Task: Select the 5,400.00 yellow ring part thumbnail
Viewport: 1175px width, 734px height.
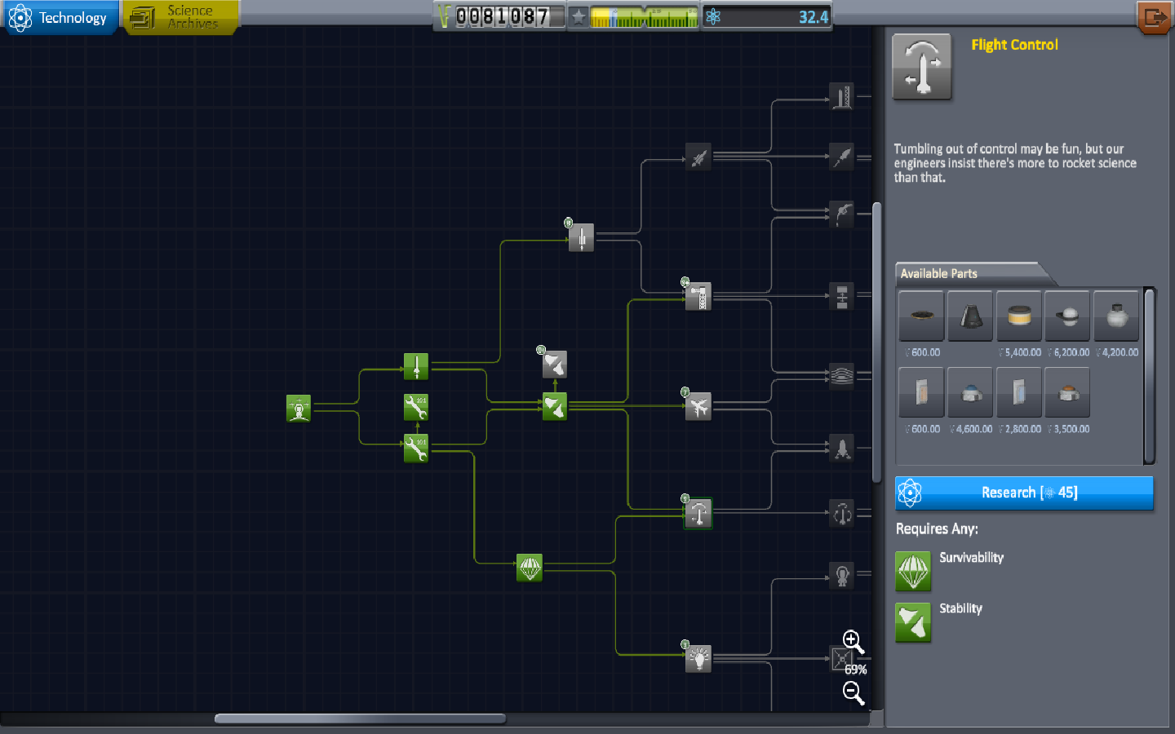Action: click(1018, 316)
